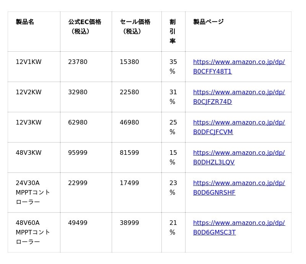
Task: Select the 12V1KW product name cell
Action: 29,62
